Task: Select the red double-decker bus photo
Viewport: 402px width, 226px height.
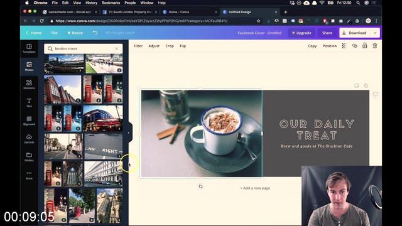Action: (103, 119)
